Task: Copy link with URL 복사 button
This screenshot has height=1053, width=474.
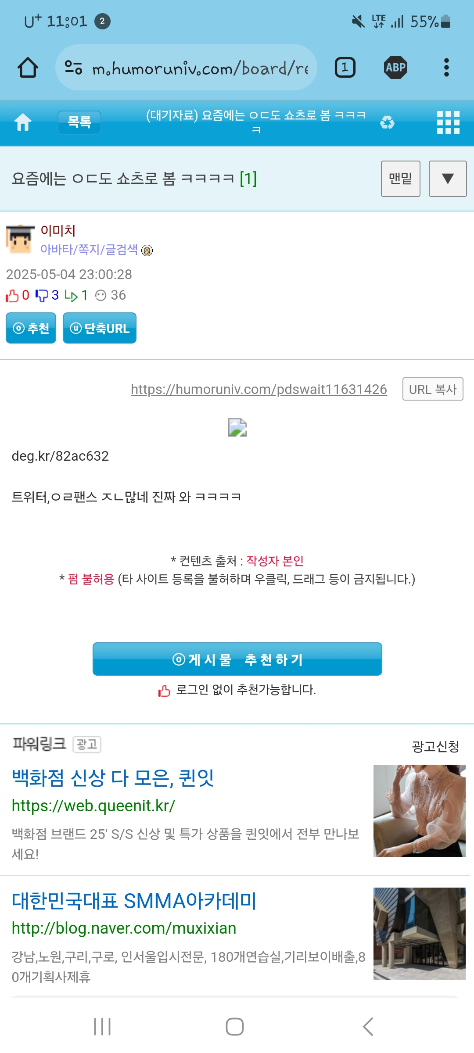Action: point(433,389)
